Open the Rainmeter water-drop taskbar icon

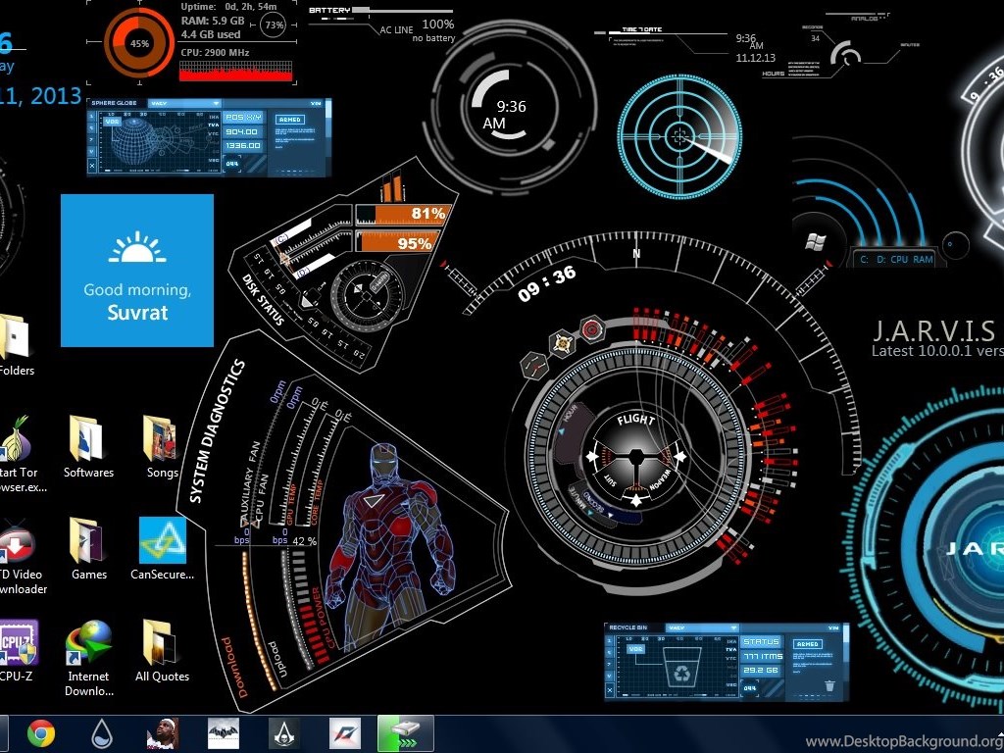click(102, 733)
